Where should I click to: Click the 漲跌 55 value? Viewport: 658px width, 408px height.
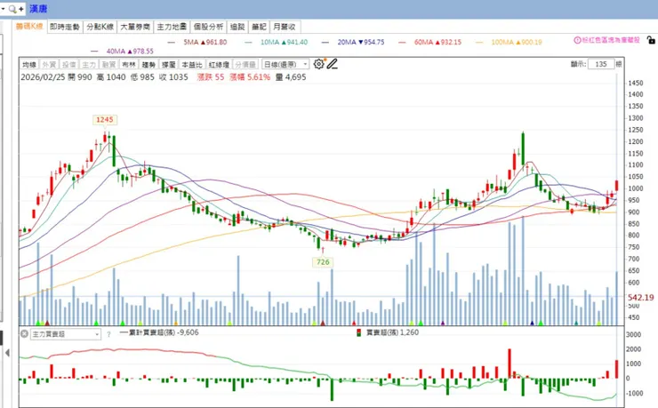(211, 77)
